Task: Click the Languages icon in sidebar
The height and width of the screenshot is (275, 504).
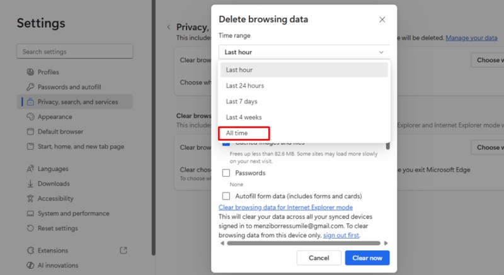Action: [x=30, y=169]
